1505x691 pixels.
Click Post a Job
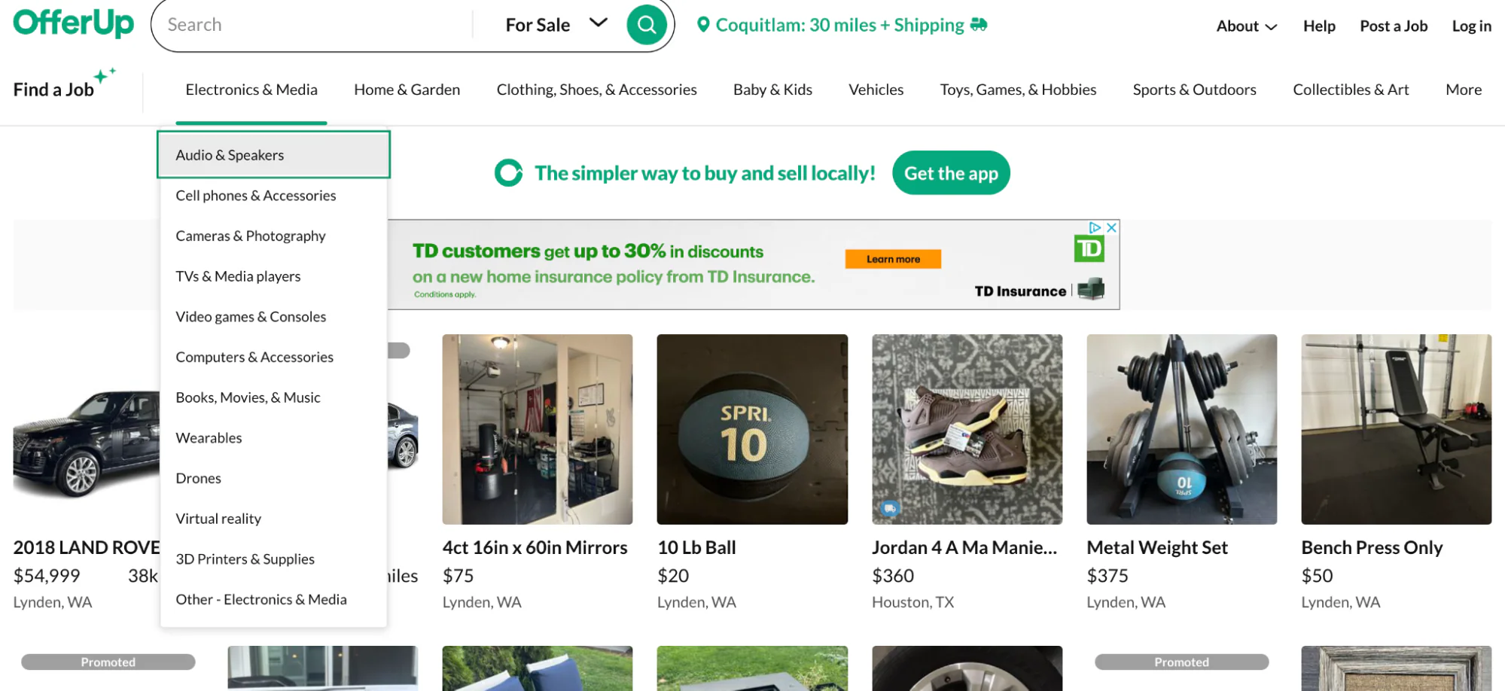(x=1393, y=25)
